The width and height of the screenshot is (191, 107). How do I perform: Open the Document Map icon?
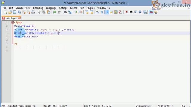click(x=116, y=12)
